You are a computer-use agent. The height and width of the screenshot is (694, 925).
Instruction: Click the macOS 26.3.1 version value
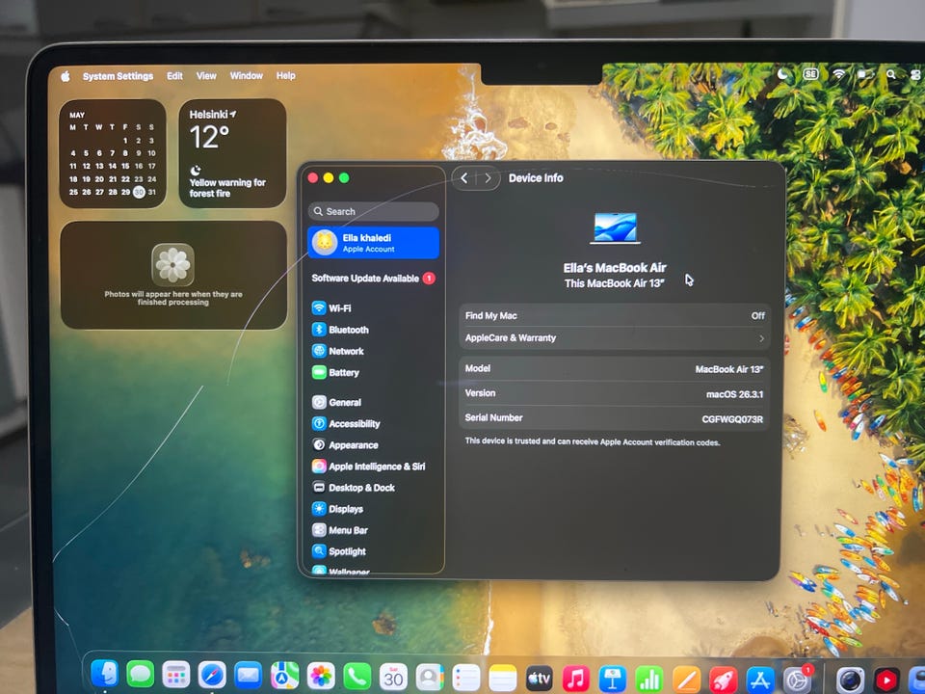(734, 394)
